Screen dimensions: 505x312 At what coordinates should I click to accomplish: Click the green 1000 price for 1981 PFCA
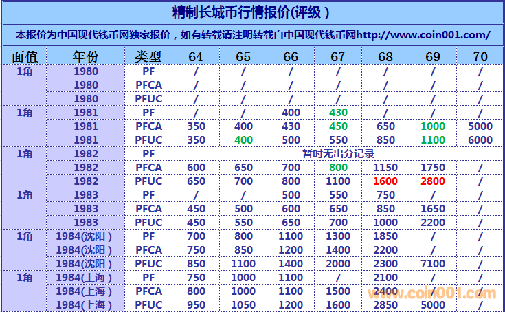(x=433, y=126)
